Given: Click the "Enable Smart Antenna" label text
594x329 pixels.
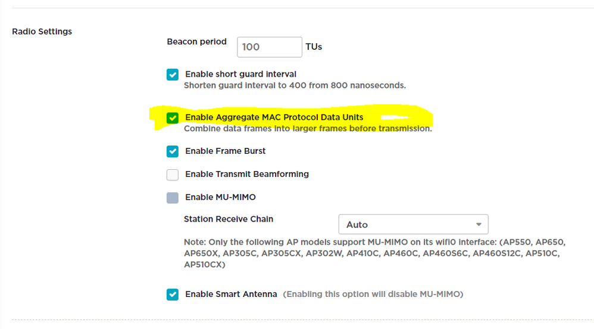Looking at the screenshot, I should point(231,294).
